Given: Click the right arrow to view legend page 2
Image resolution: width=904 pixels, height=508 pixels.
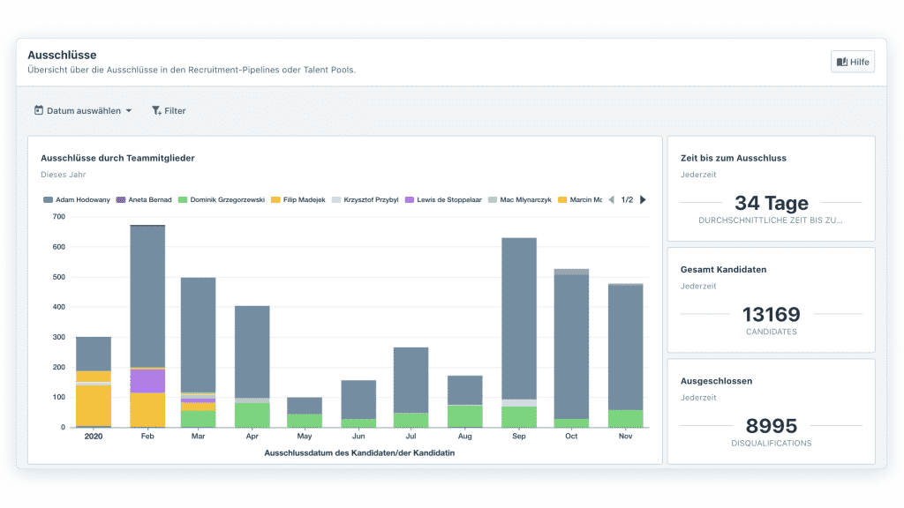Looking at the screenshot, I should pos(644,199).
